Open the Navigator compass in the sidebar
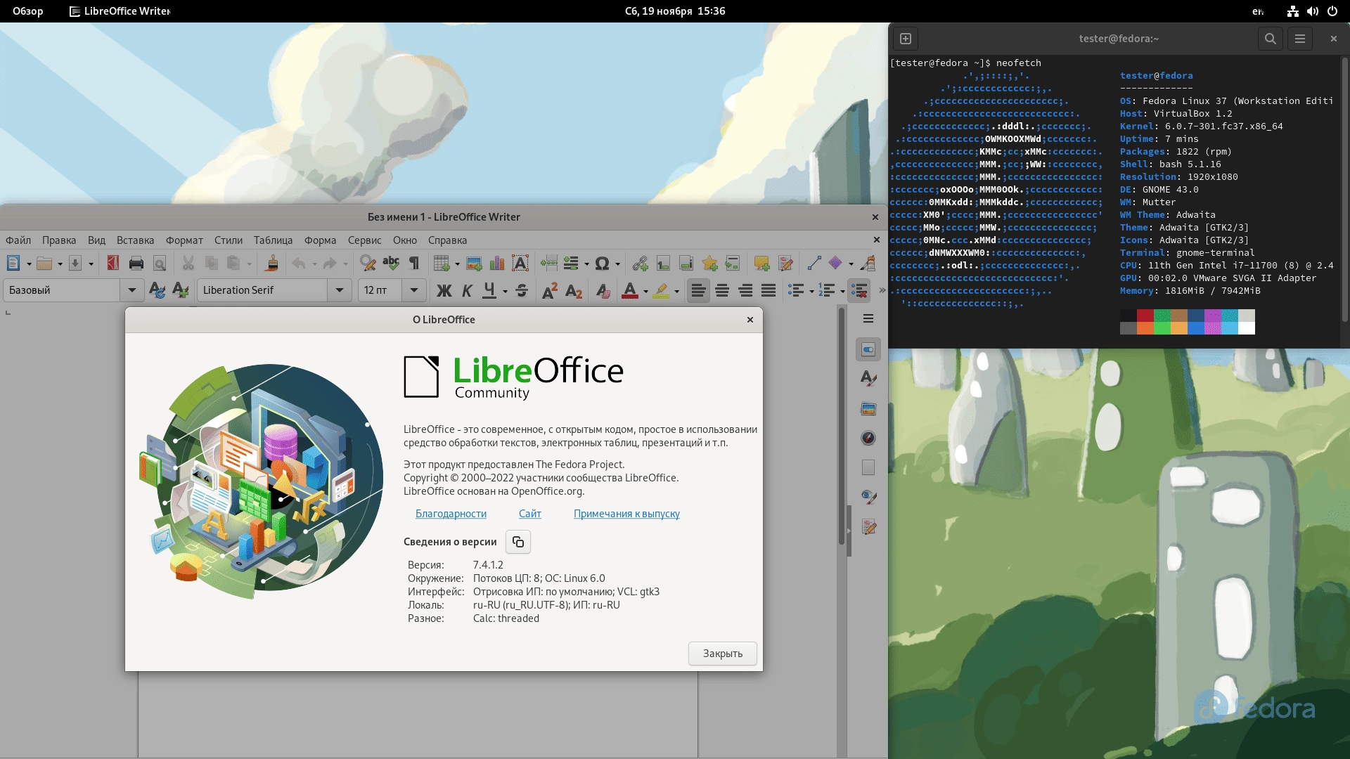1350x759 pixels. tap(868, 438)
